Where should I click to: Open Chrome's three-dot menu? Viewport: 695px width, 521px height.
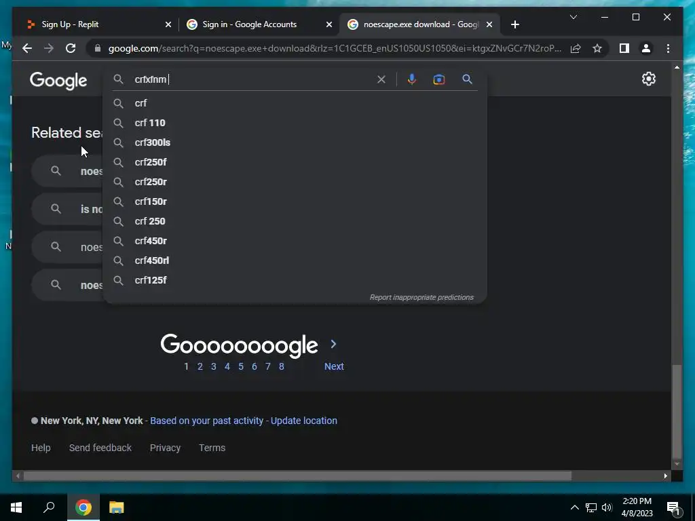[x=668, y=48]
